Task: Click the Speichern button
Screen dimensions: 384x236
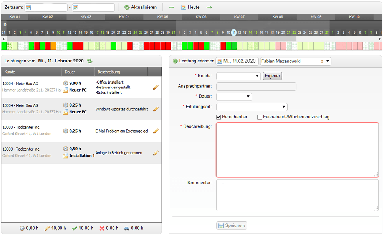Action: [232, 226]
